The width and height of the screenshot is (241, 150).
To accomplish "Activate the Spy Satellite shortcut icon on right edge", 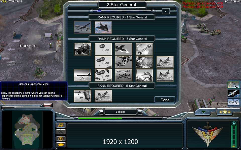I will (234, 93).
